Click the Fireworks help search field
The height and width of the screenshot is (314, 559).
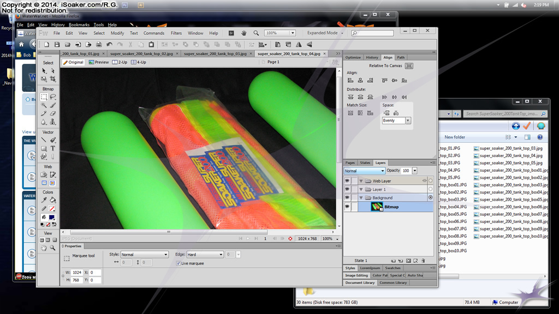point(372,33)
